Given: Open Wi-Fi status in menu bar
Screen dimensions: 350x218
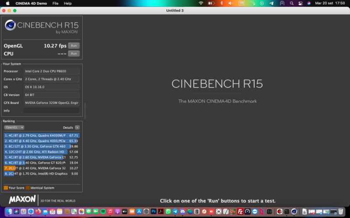Looking at the screenshot, I should 201,3.
